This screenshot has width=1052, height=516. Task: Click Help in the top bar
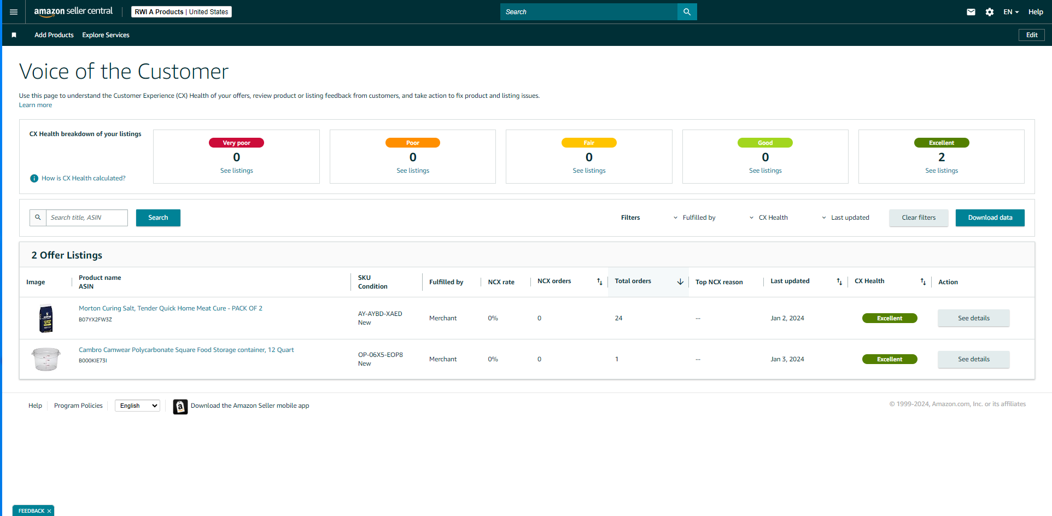(x=1036, y=12)
